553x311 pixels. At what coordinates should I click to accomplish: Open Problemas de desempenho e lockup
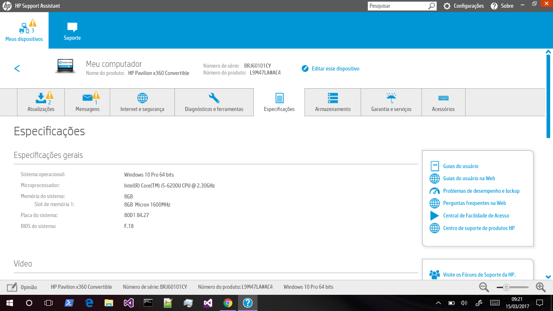(x=481, y=191)
